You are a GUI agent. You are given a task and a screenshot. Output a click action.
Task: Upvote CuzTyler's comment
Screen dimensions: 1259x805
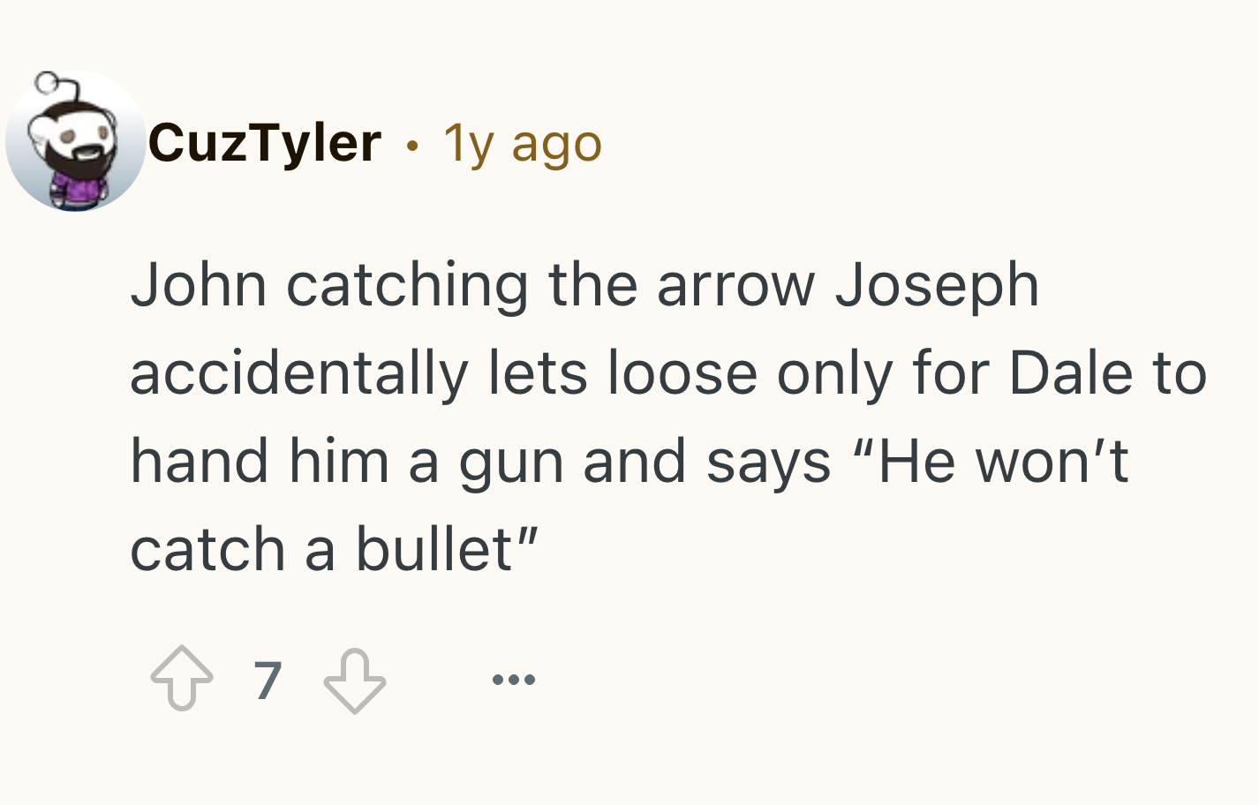point(182,679)
